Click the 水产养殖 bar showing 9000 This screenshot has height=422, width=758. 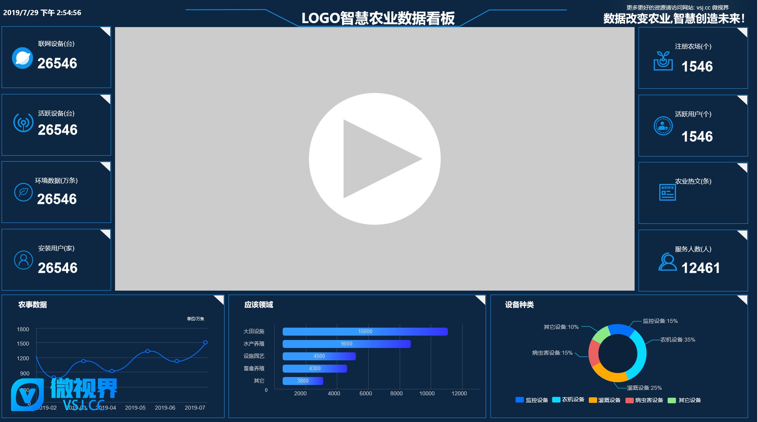[x=346, y=344]
